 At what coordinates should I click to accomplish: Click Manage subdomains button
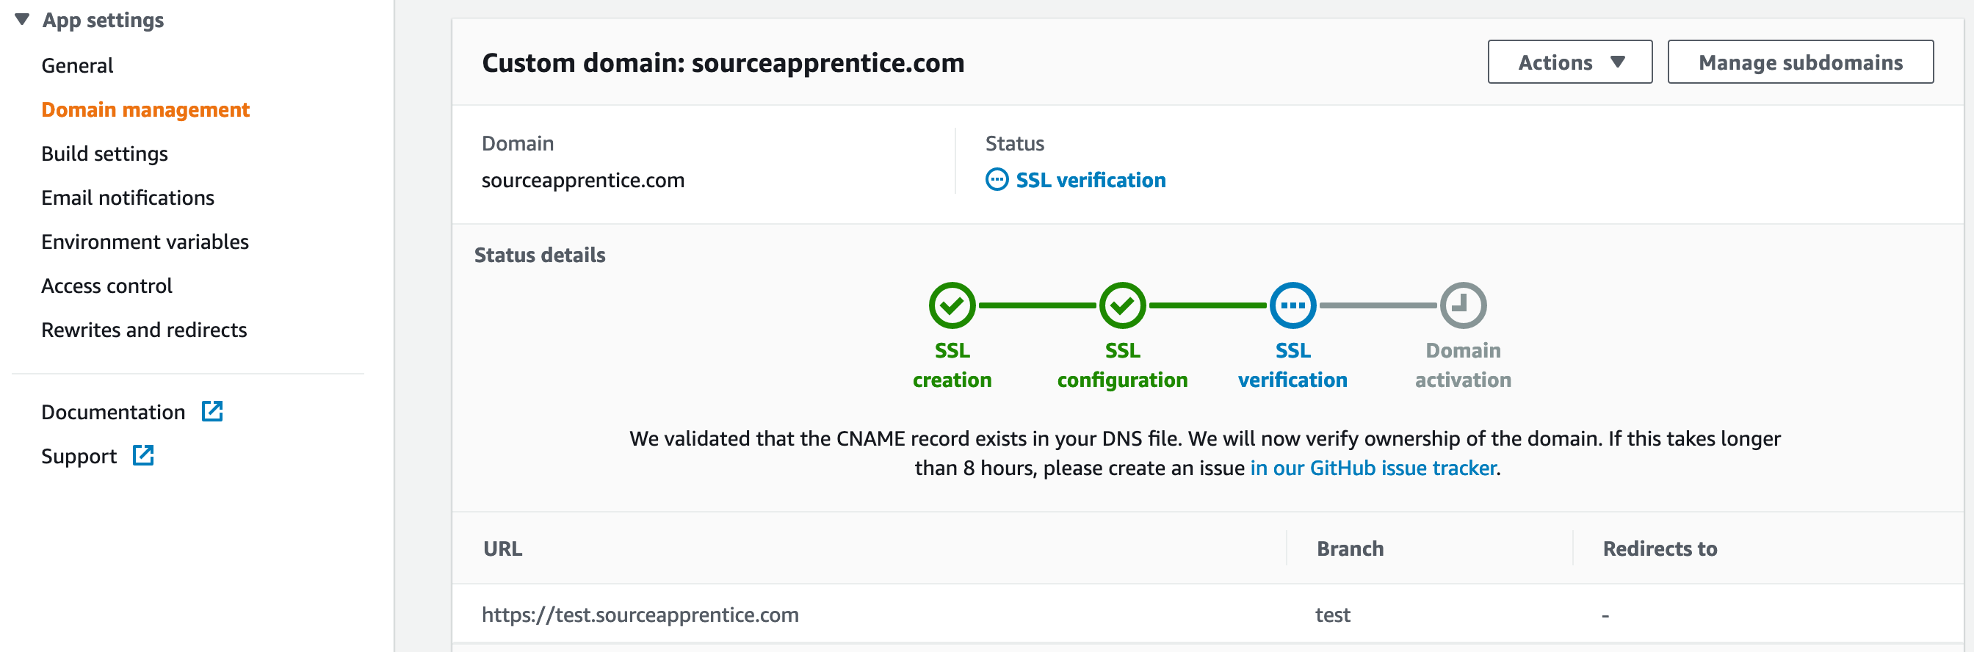1800,62
